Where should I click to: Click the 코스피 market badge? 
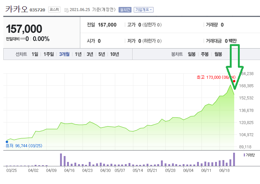(54, 10)
